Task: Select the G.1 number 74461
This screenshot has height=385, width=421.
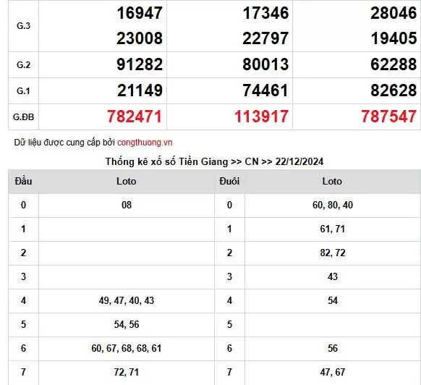Action: tap(265, 90)
